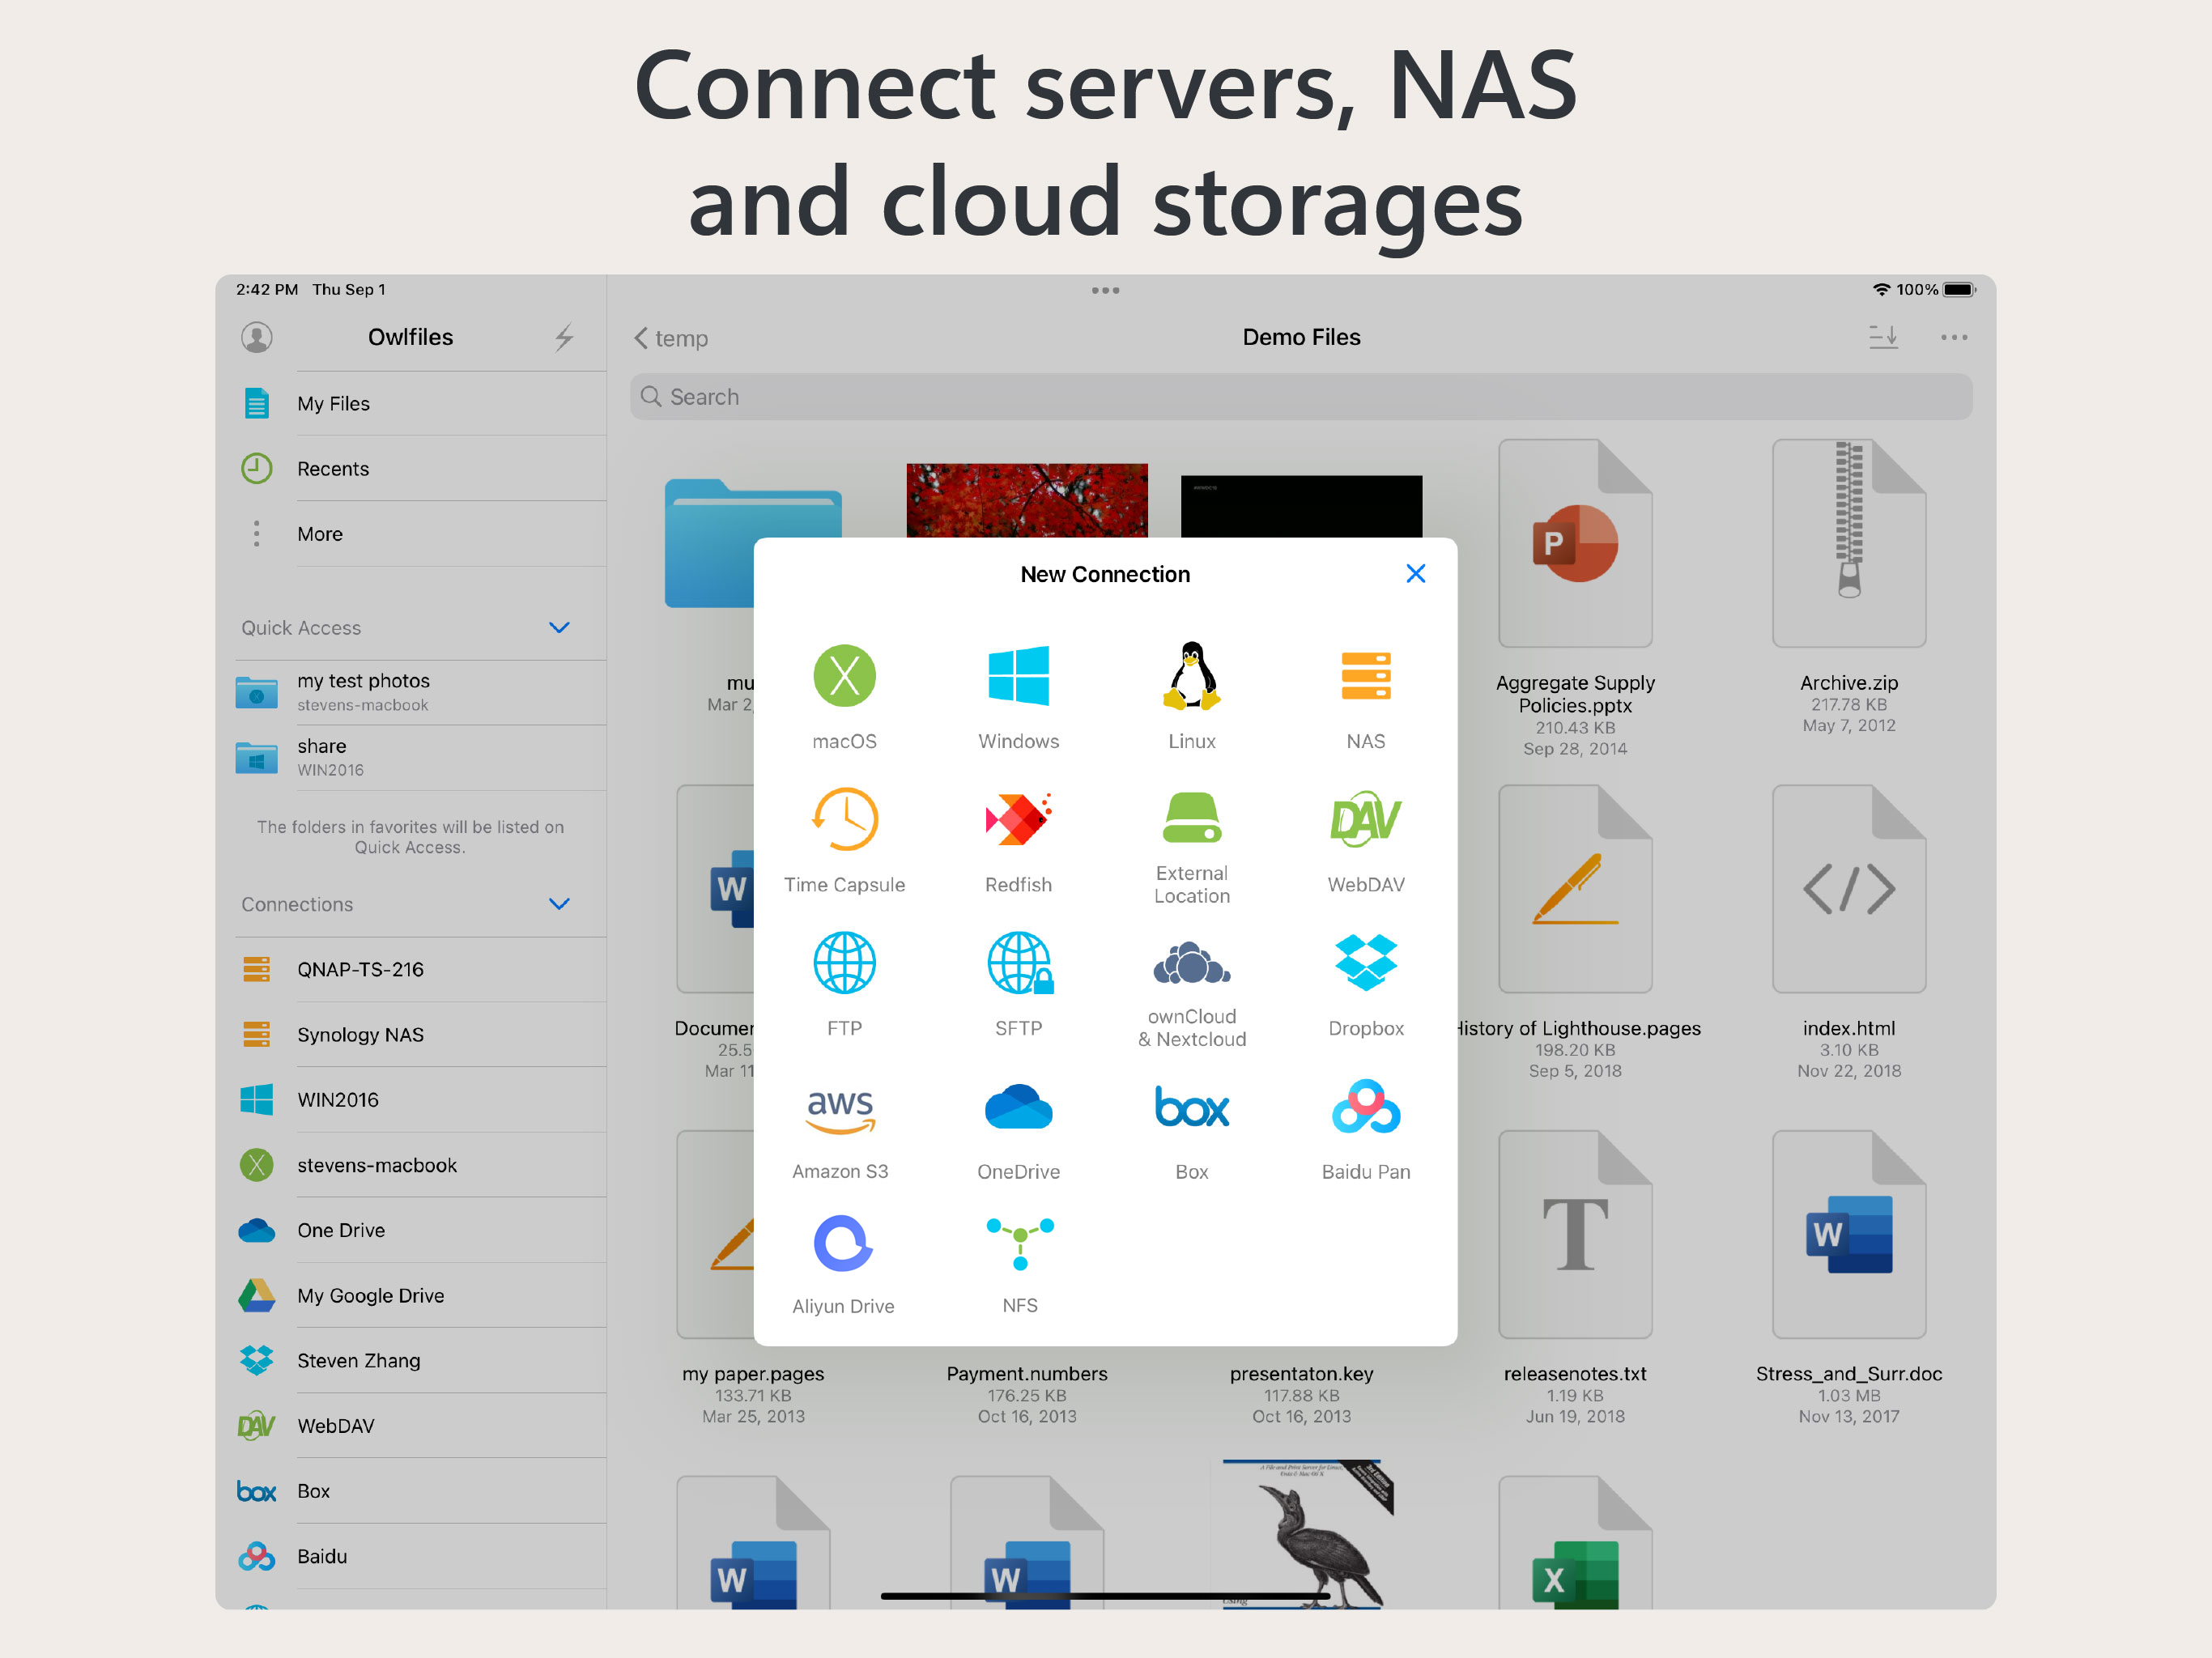This screenshot has width=2212, height=1658.
Task: Select the Time Capsule connection
Action: click(x=844, y=819)
